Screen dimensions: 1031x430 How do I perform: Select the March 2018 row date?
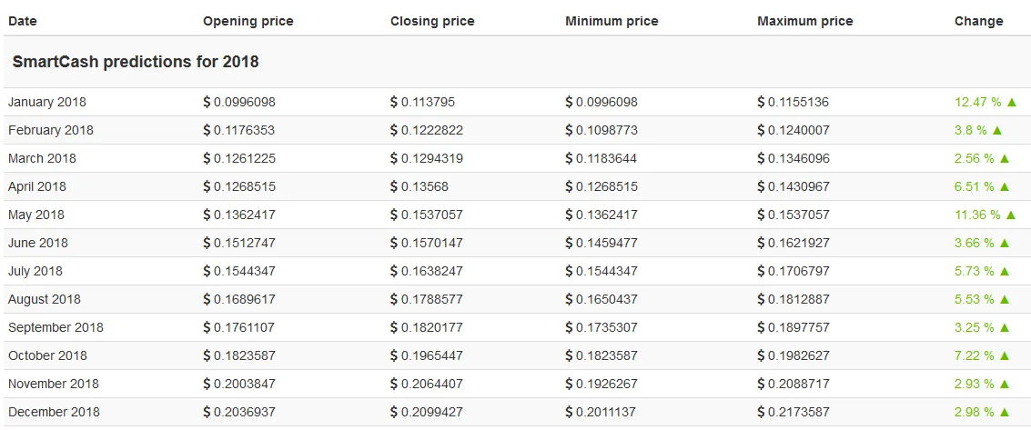(42, 158)
